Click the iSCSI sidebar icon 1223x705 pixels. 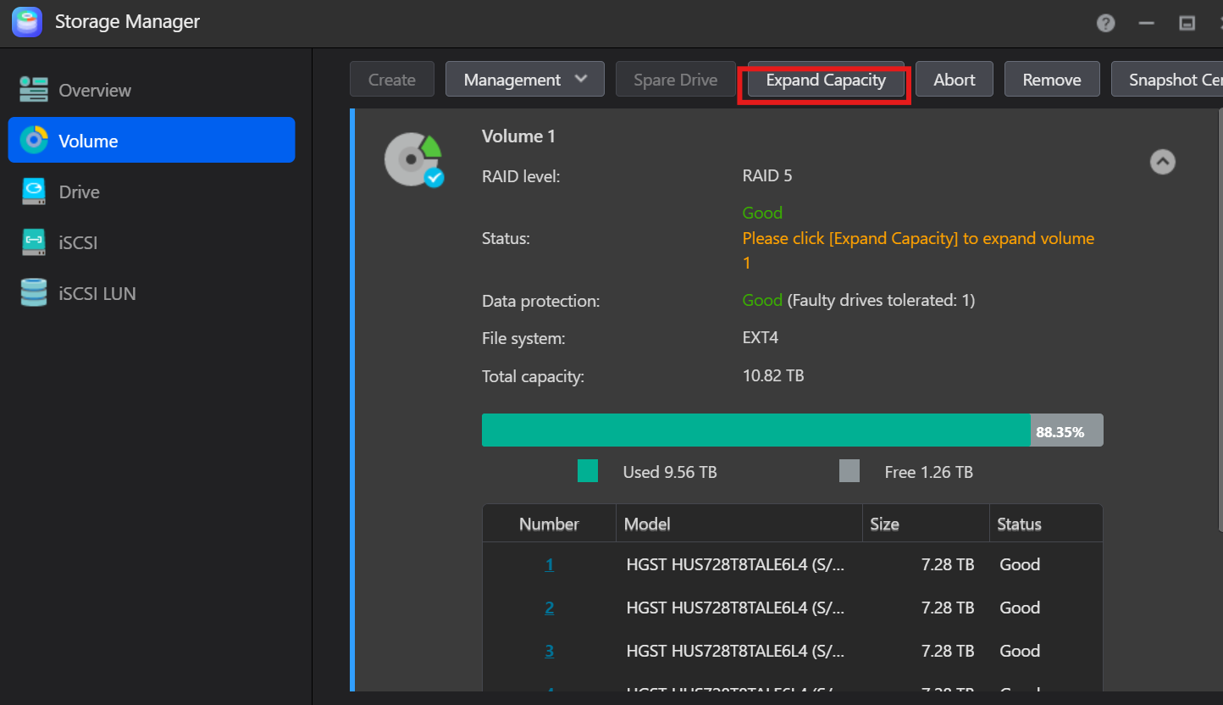pos(34,242)
